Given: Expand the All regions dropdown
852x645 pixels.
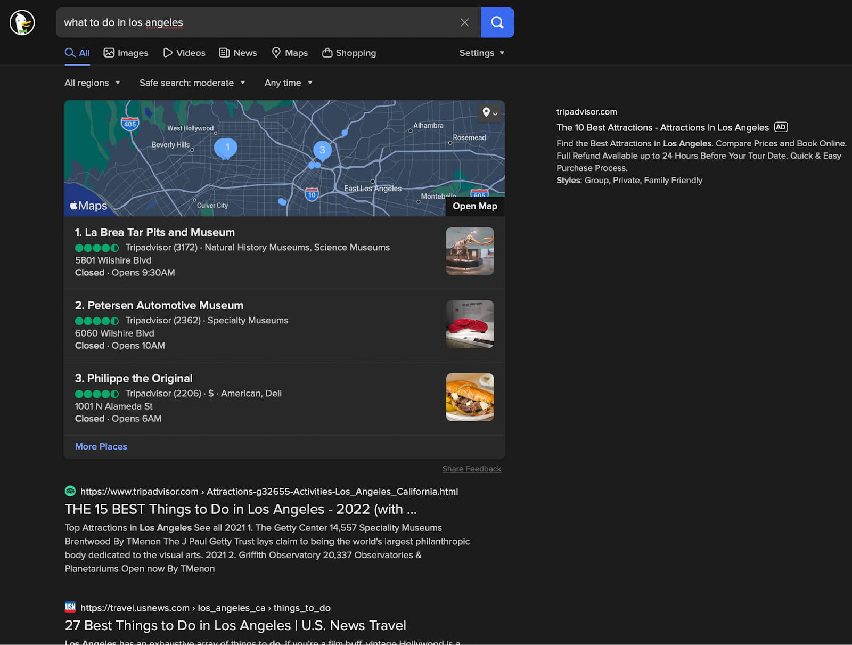Looking at the screenshot, I should coord(93,83).
